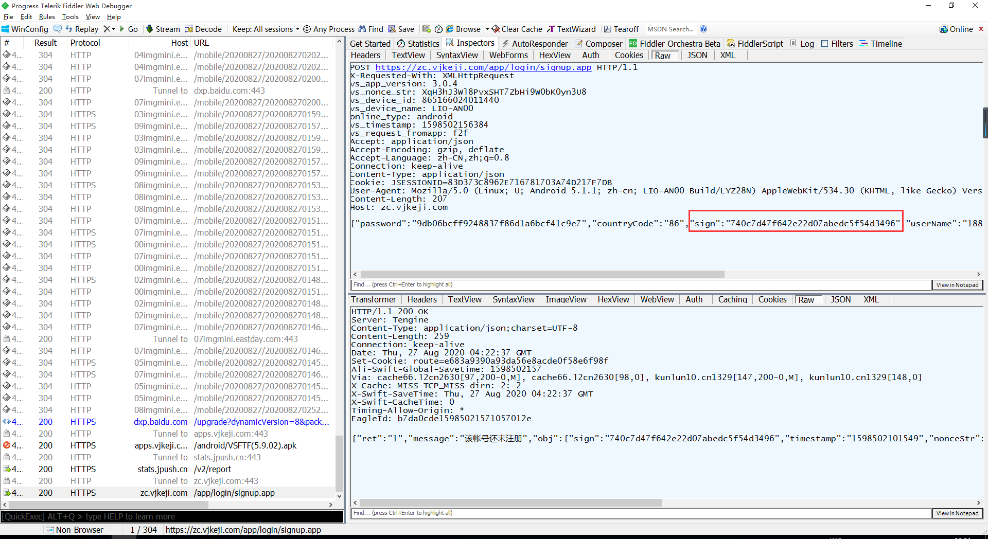
Task: Select the apps.vjkeji VSFTF(5.9.02).apk session
Action: pyautogui.click(x=168, y=445)
